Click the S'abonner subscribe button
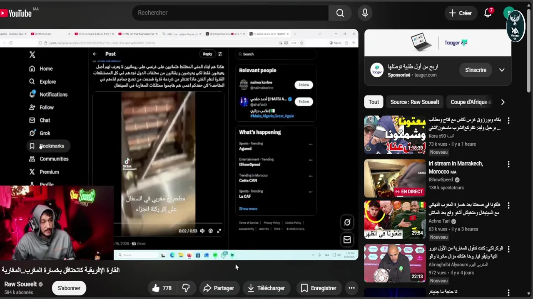This screenshot has width=533, height=299. 69,288
